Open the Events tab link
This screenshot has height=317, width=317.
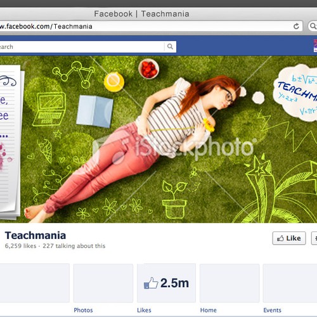(272, 310)
